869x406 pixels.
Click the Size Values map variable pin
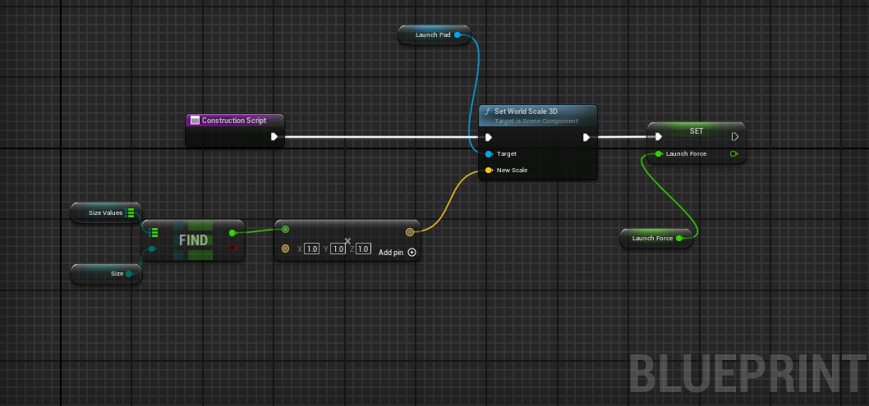point(130,213)
